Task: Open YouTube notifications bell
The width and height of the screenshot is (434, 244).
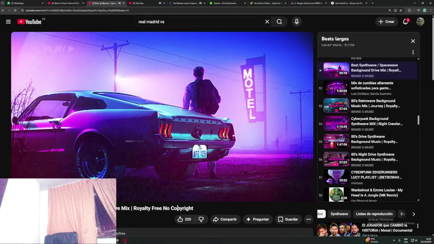Action: [x=406, y=22]
